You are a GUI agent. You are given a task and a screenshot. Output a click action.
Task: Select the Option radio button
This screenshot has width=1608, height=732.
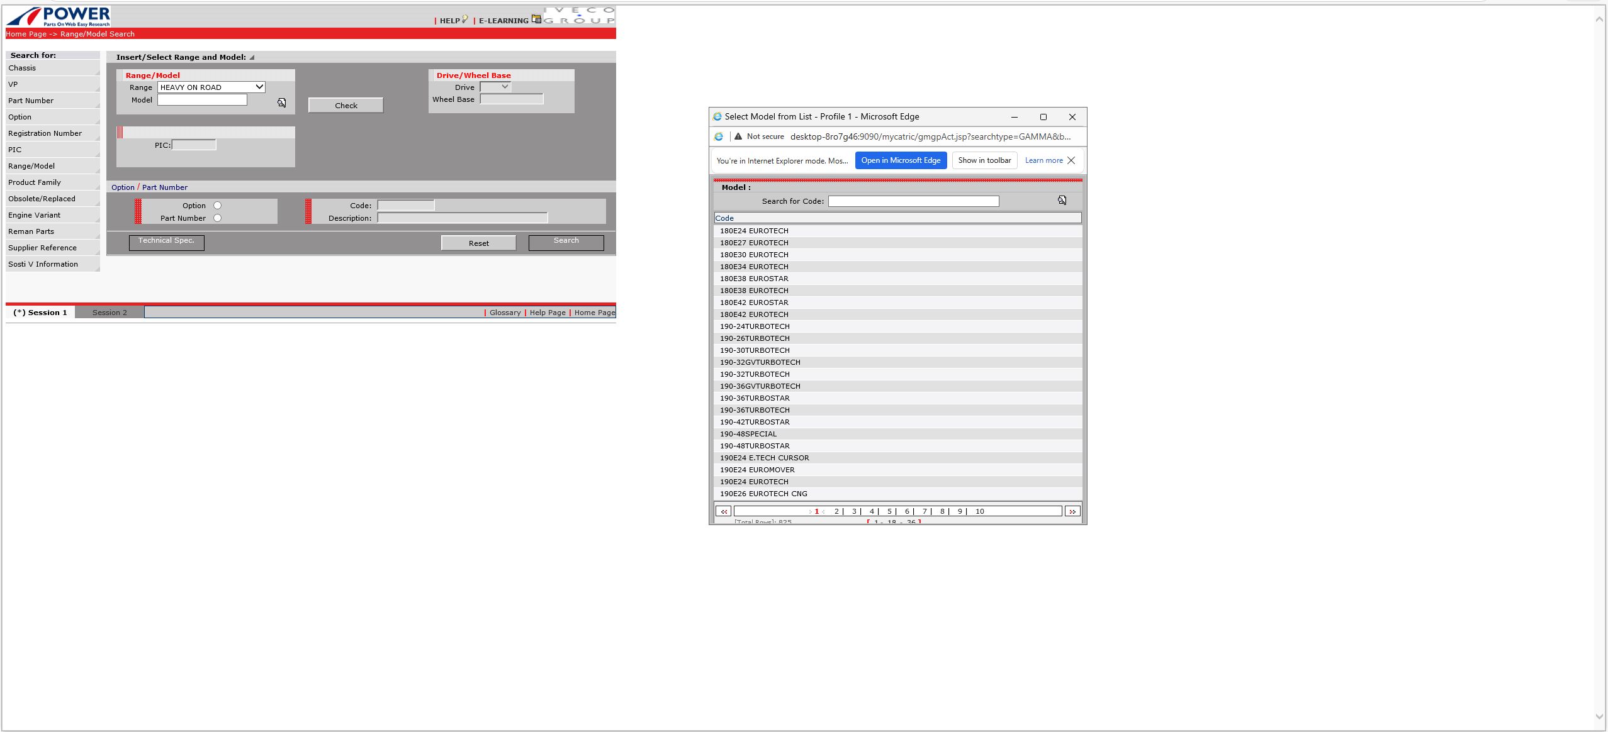217,205
